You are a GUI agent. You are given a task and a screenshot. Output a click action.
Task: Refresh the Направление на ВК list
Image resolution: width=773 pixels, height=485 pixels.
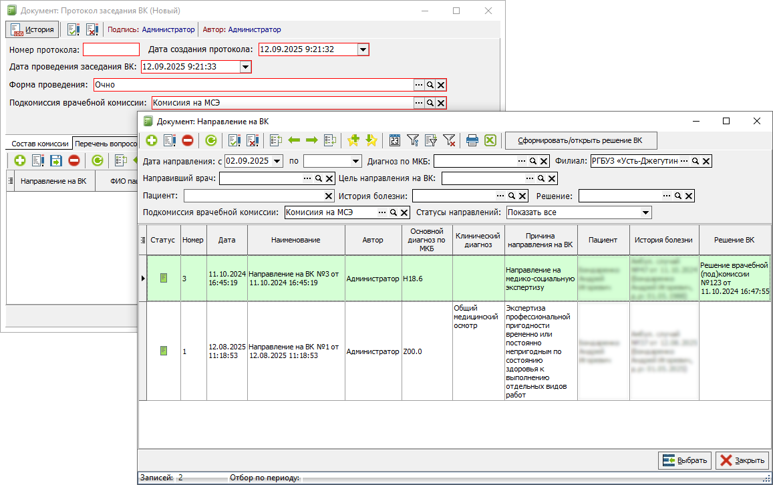pos(211,140)
